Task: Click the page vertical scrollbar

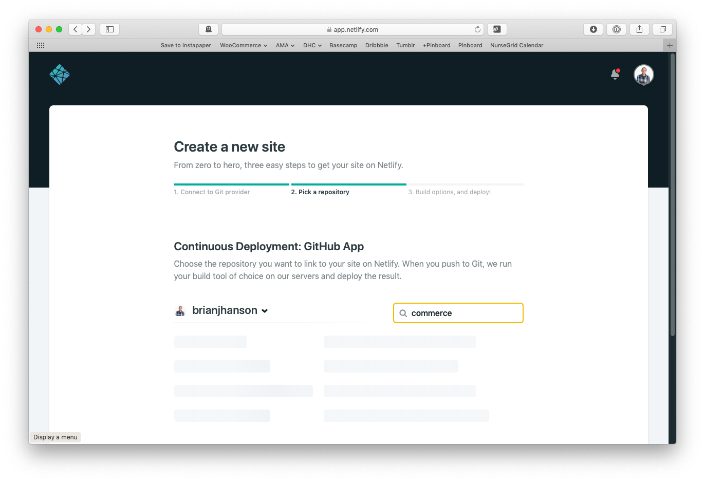Action: [673, 195]
